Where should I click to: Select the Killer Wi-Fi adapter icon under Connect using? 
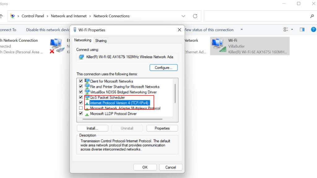click(81, 57)
